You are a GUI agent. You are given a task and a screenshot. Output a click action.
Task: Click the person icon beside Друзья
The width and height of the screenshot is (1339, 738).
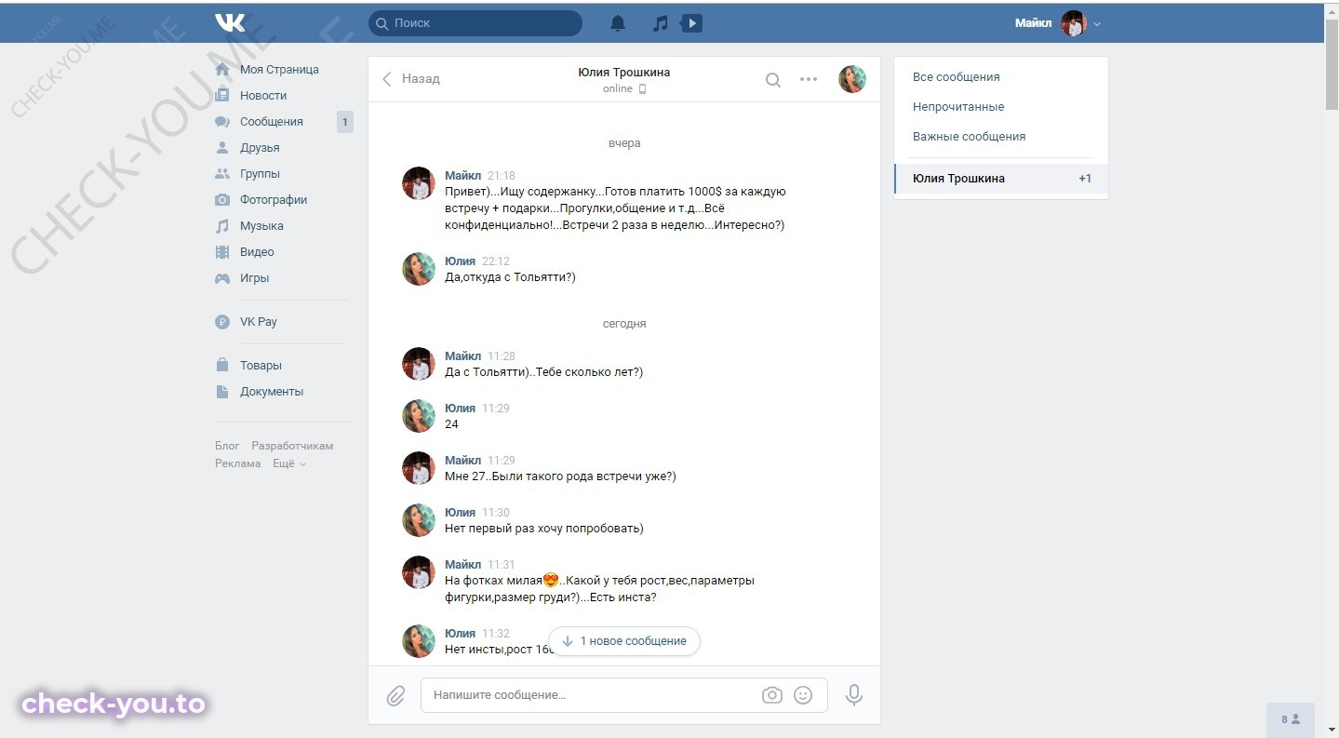tap(221, 148)
